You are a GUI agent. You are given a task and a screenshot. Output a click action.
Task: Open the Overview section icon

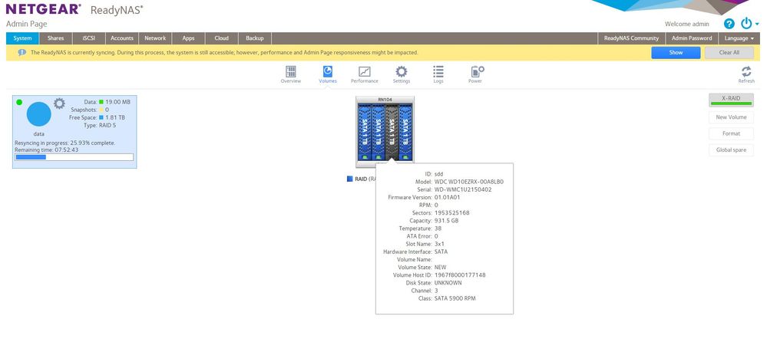[290, 72]
